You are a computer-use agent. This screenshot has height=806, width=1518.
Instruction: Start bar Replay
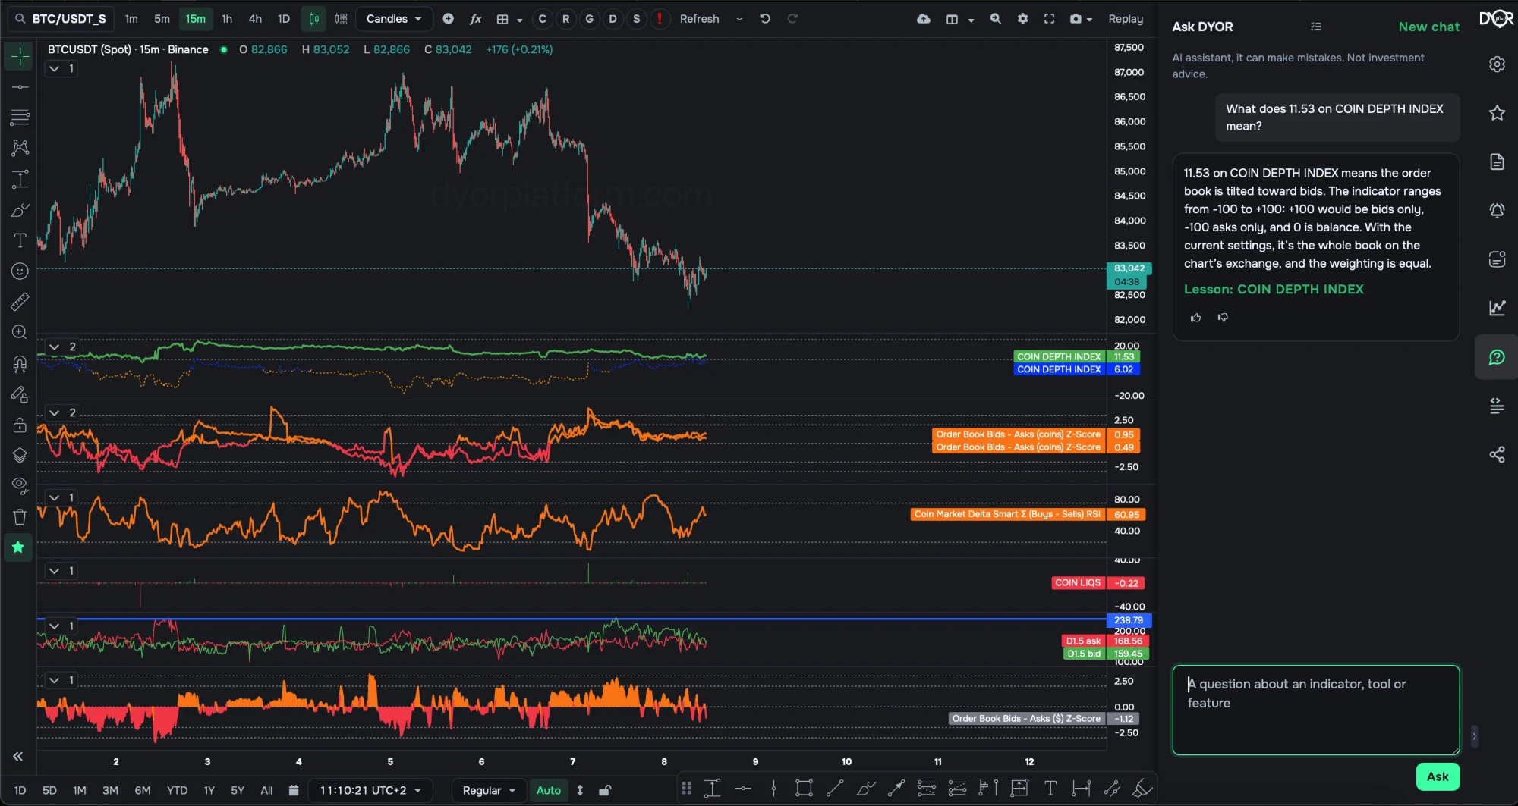(1126, 19)
